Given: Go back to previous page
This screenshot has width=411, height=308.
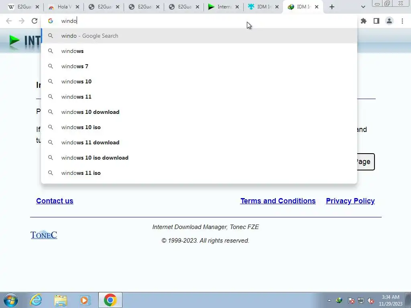Looking at the screenshot, I should coord(9,21).
